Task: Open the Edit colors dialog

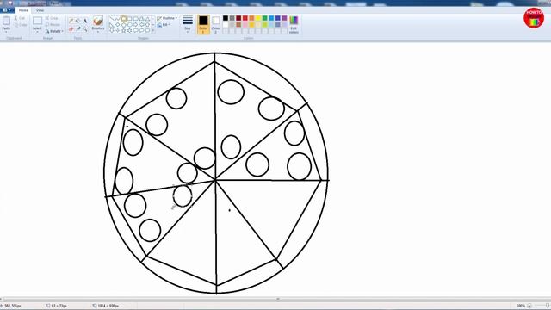Action: coord(294,25)
